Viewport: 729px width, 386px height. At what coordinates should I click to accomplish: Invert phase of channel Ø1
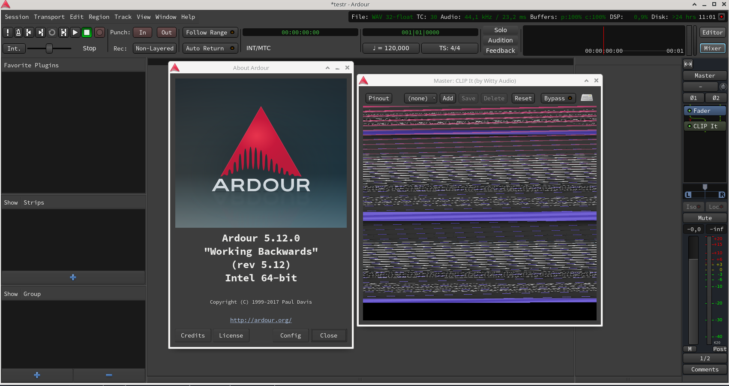[693, 98]
